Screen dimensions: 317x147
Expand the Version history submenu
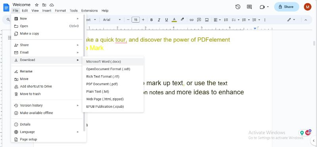click(x=47, y=105)
